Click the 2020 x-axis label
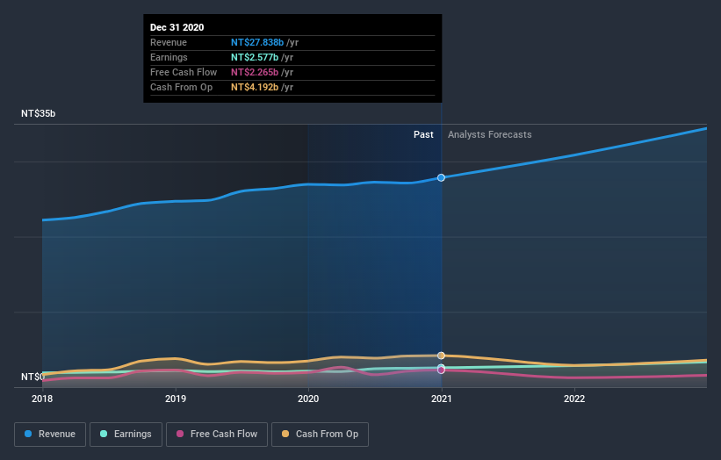This screenshot has width=721, height=460. click(x=308, y=399)
